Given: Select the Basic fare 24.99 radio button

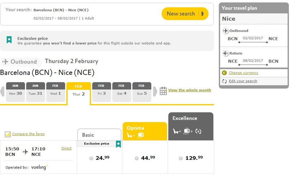Looking at the screenshot, I should point(91,158).
